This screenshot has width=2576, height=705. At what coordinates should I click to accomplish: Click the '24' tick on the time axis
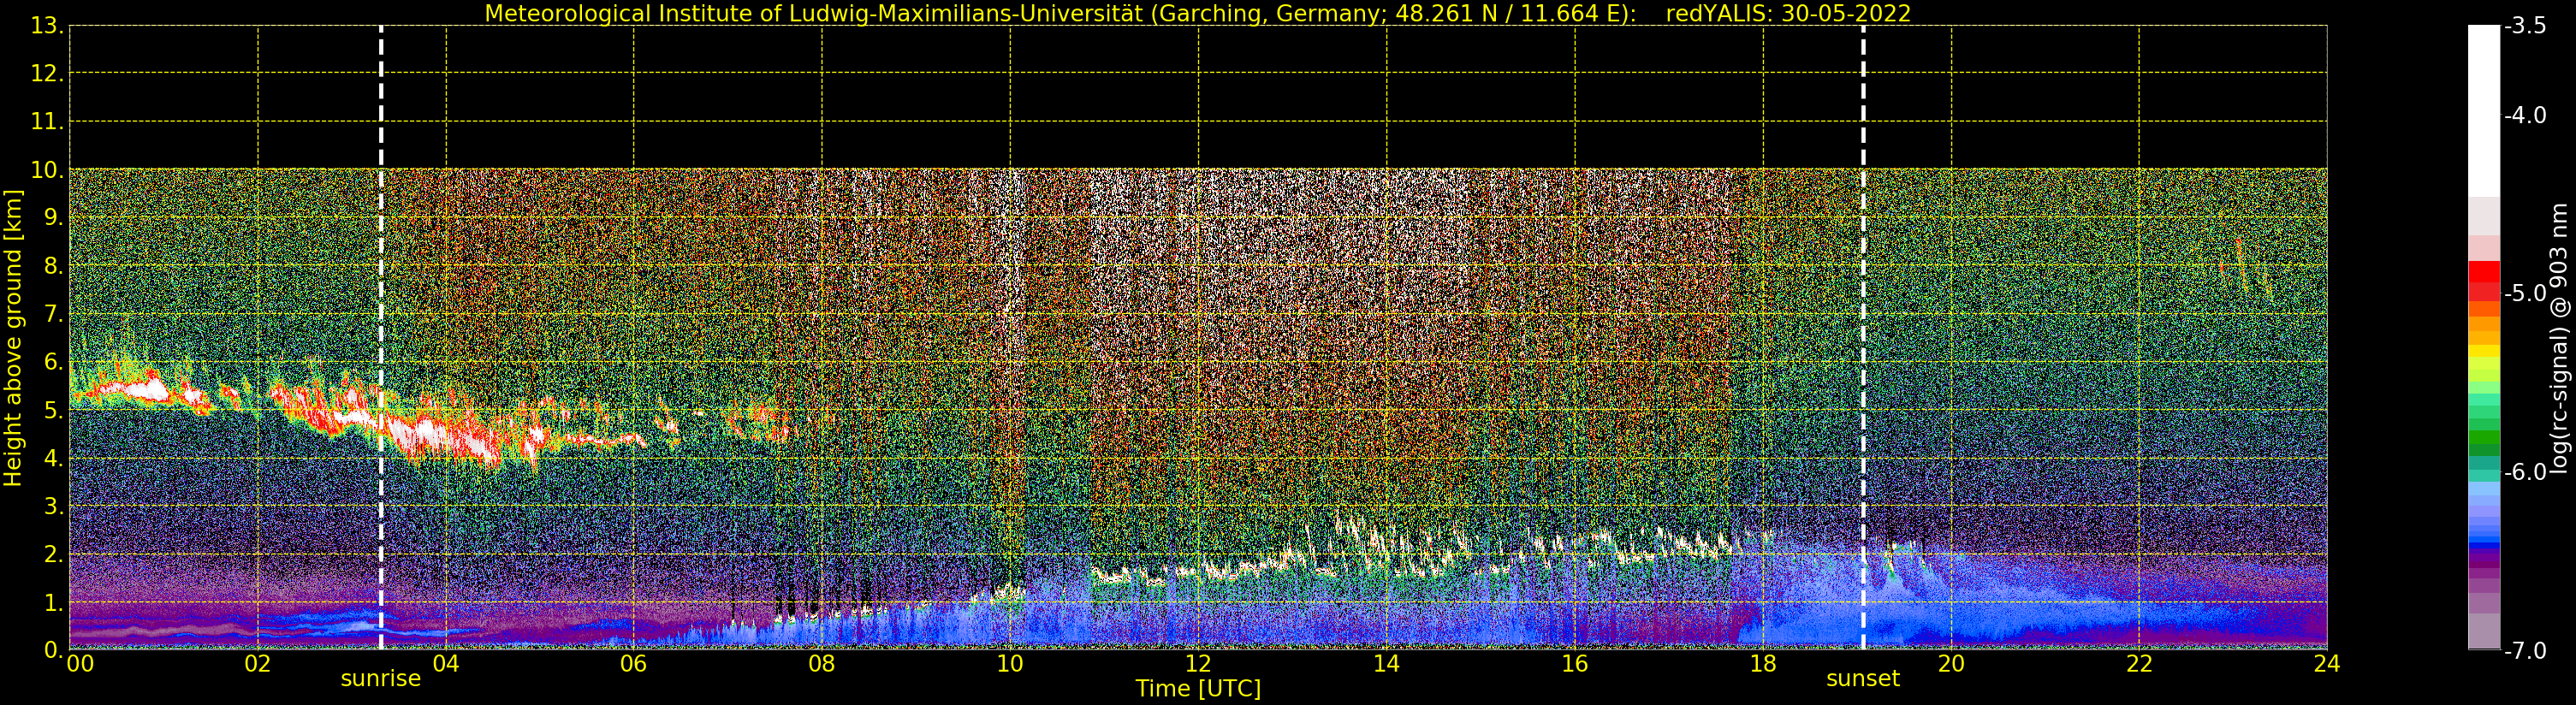click(x=2327, y=664)
